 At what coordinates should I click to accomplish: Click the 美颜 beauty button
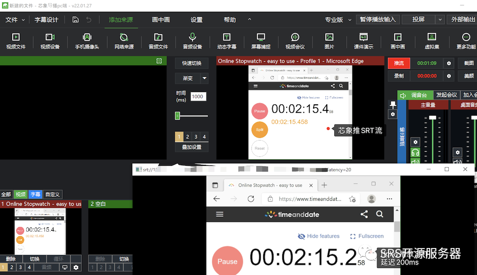click(469, 76)
